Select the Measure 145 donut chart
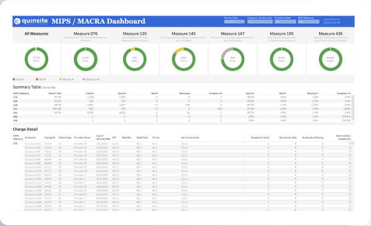The height and width of the screenshot is (226, 371). [x=184, y=59]
